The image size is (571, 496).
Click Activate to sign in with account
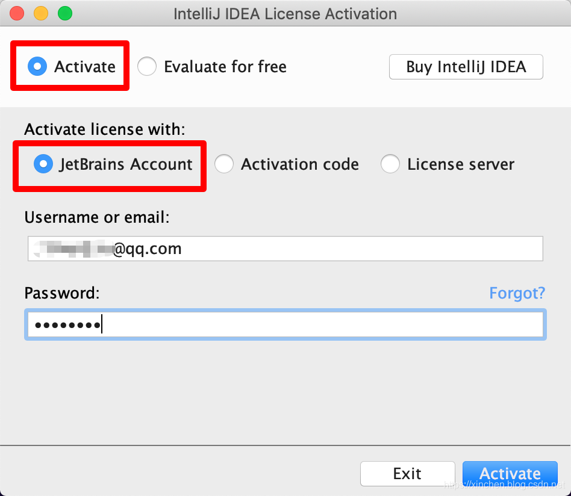(x=510, y=473)
